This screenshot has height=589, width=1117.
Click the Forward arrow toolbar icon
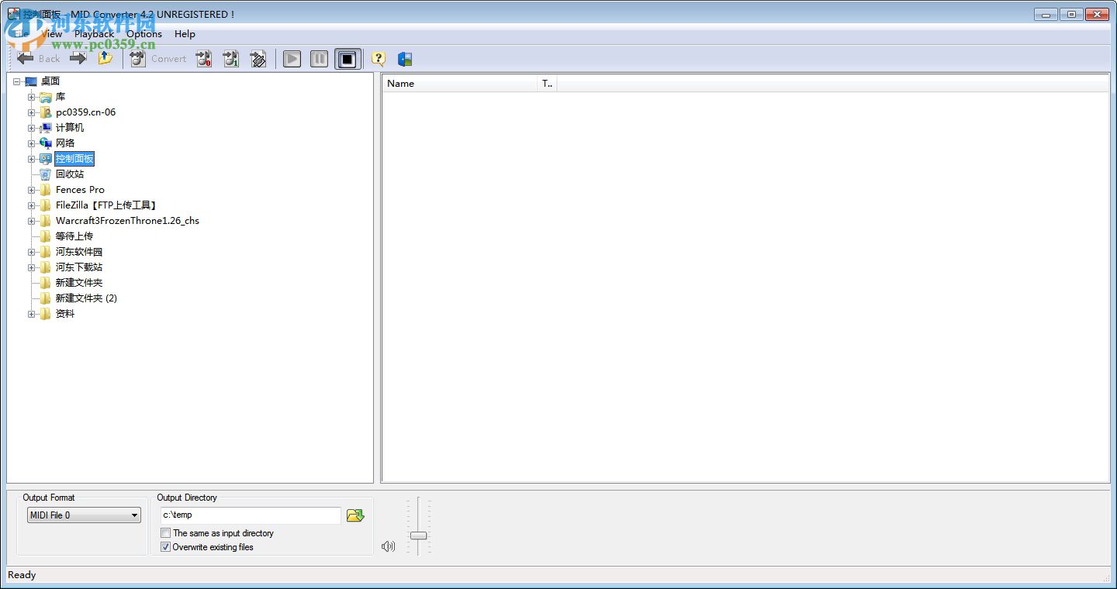click(78, 58)
